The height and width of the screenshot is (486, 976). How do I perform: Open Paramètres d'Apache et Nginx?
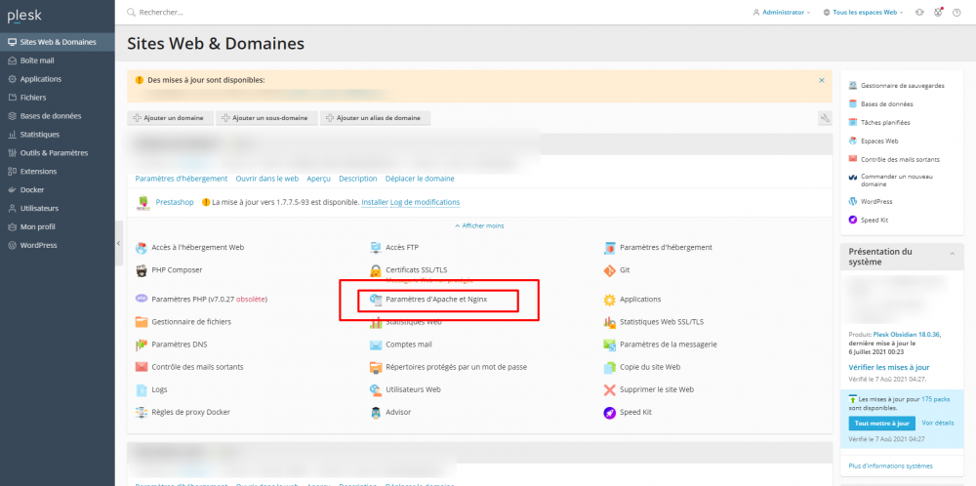tap(436, 300)
